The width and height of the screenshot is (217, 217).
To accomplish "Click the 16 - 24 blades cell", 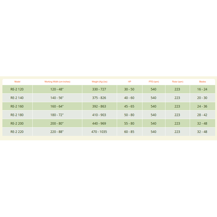I will point(203,89).
